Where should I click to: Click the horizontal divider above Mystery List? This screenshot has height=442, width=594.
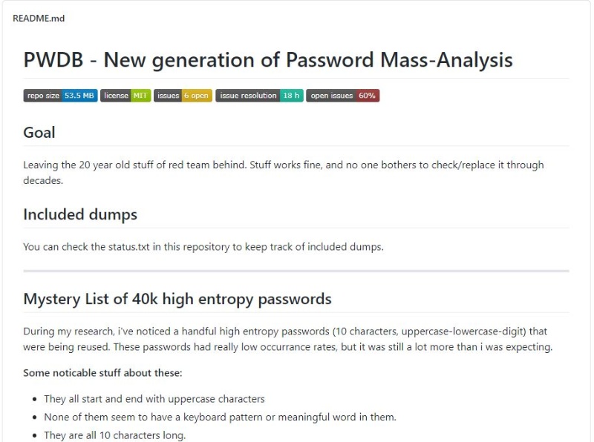296,271
